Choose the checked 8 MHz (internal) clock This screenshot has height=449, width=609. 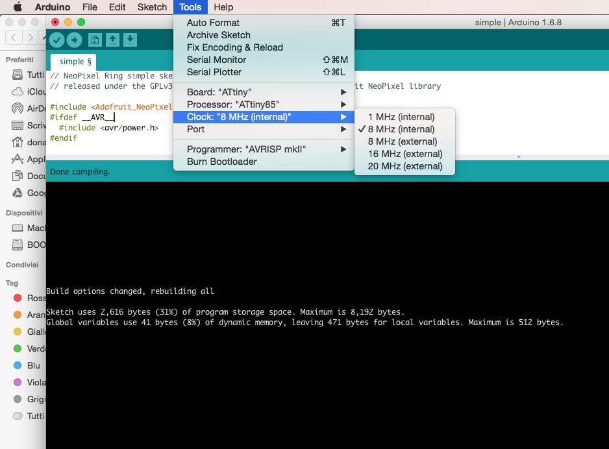(404, 129)
